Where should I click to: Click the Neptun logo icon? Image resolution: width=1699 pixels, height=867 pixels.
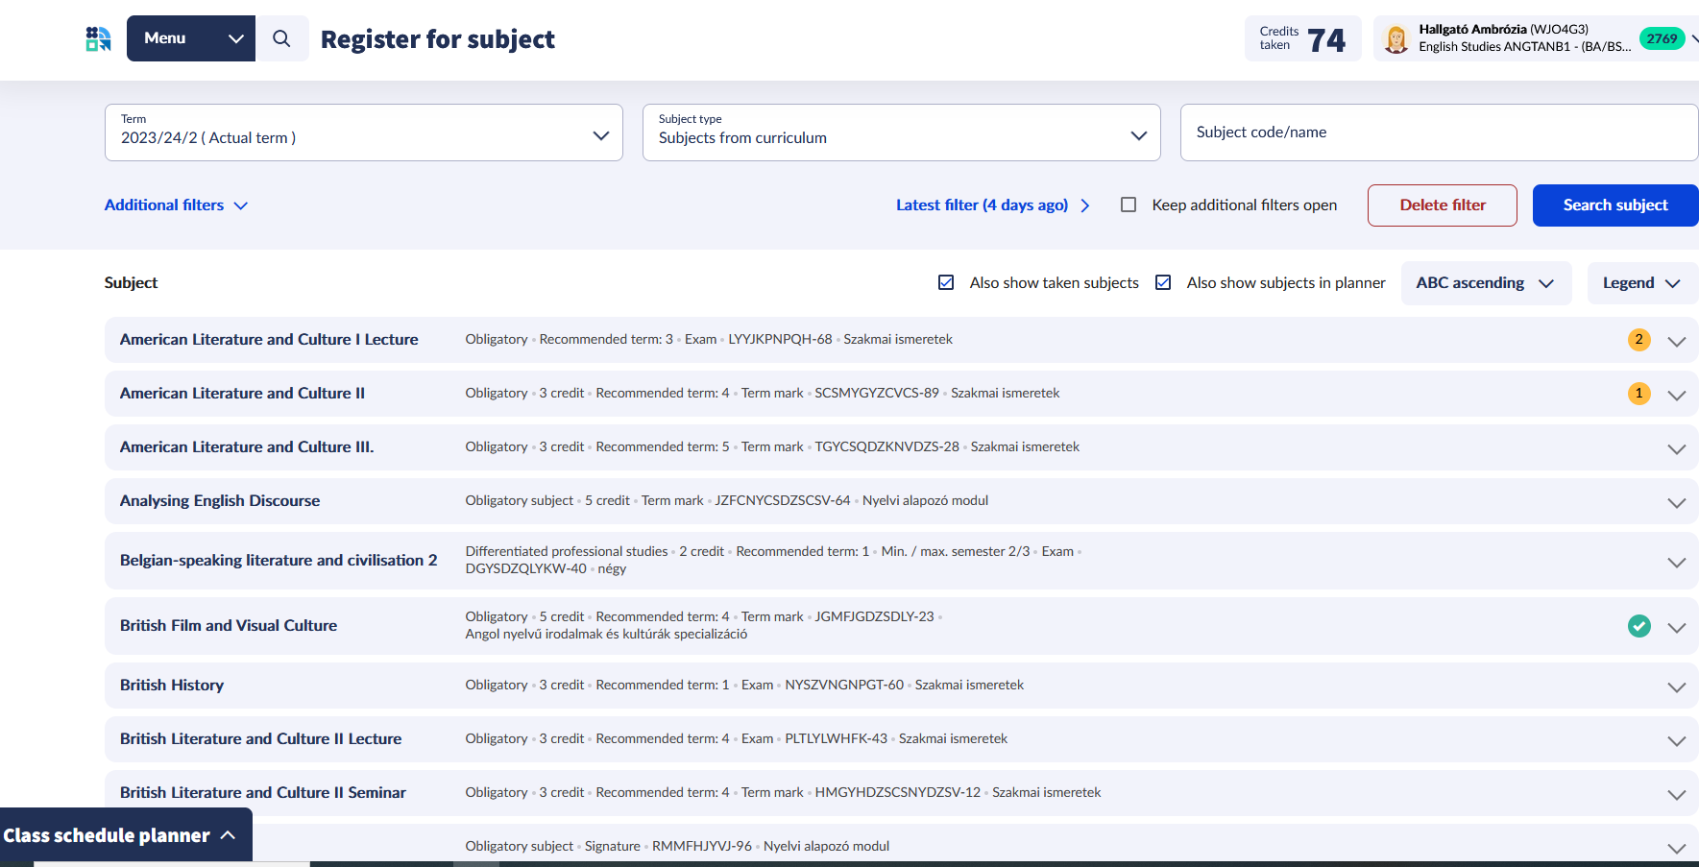click(98, 38)
